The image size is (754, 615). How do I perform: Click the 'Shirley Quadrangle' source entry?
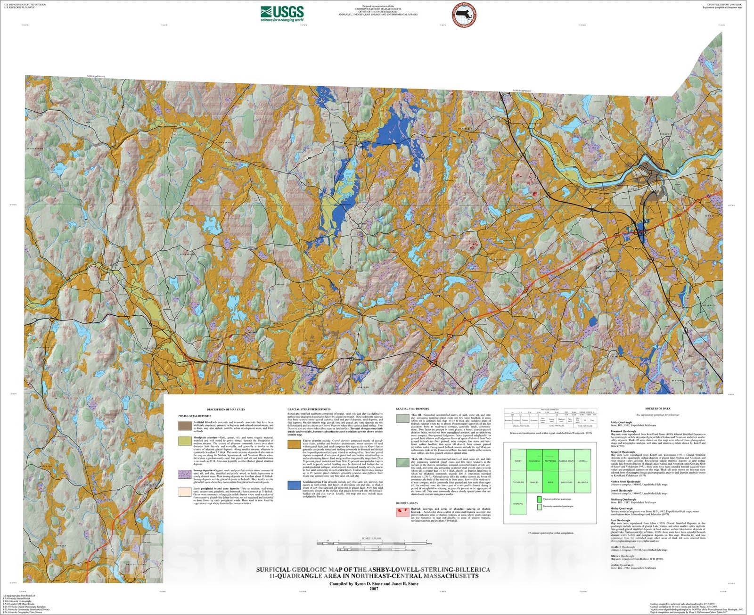point(655,511)
